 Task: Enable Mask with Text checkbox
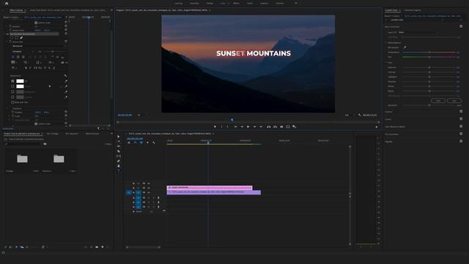[x=12, y=103]
